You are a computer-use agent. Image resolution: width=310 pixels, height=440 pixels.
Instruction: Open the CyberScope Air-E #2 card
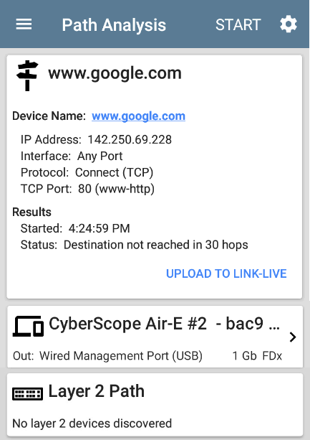click(x=155, y=337)
